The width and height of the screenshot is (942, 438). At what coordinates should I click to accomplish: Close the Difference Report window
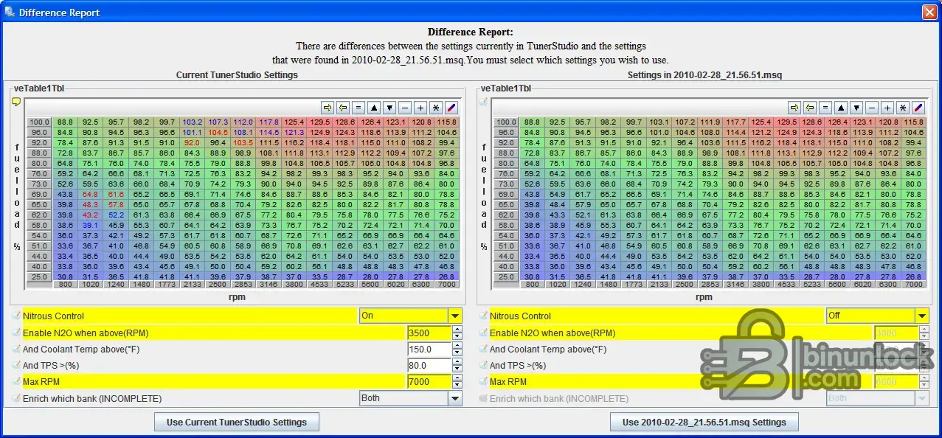pos(929,13)
